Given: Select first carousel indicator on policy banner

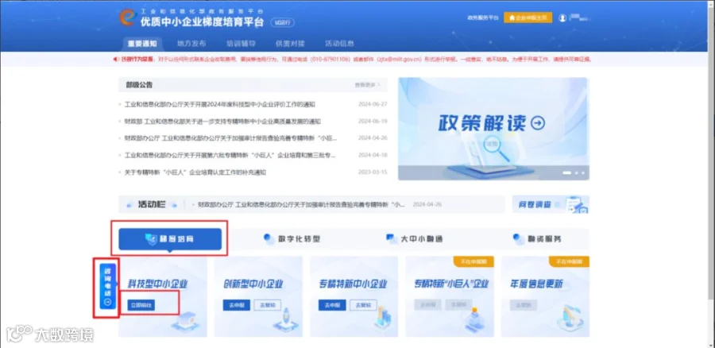Looking at the screenshot, I should (x=567, y=173).
